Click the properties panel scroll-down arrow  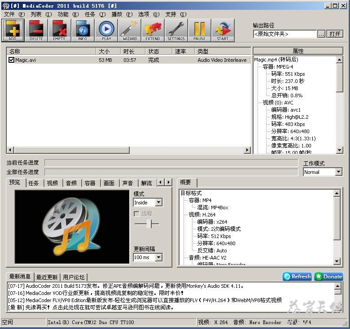(x=340, y=150)
